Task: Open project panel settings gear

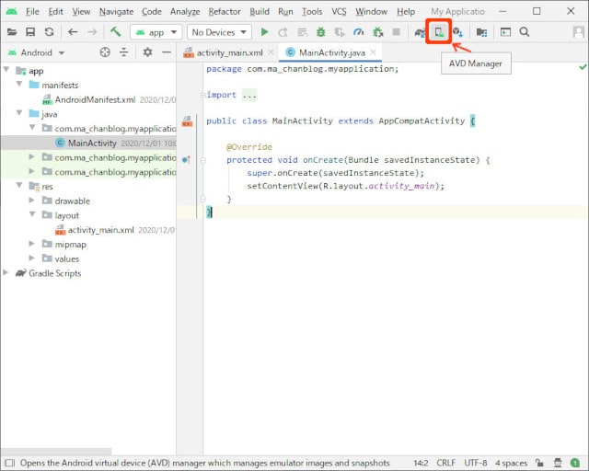Action: pos(147,52)
